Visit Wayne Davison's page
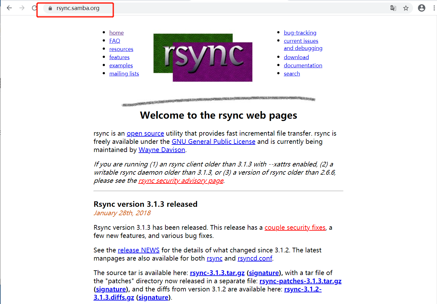The image size is (437, 304). pyautogui.click(x=162, y=149)
